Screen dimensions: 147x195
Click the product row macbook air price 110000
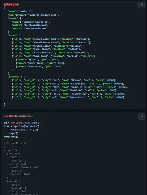(69, 94)
